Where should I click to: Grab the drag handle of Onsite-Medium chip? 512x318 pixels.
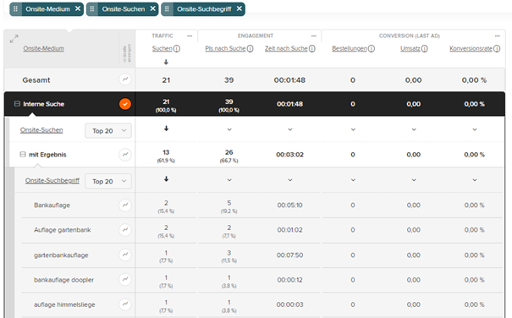coord(15,9)
